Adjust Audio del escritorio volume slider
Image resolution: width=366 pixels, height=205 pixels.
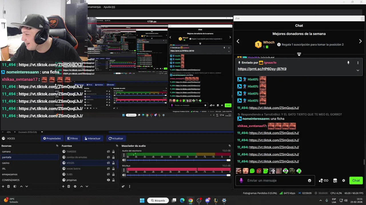[178, 160]
